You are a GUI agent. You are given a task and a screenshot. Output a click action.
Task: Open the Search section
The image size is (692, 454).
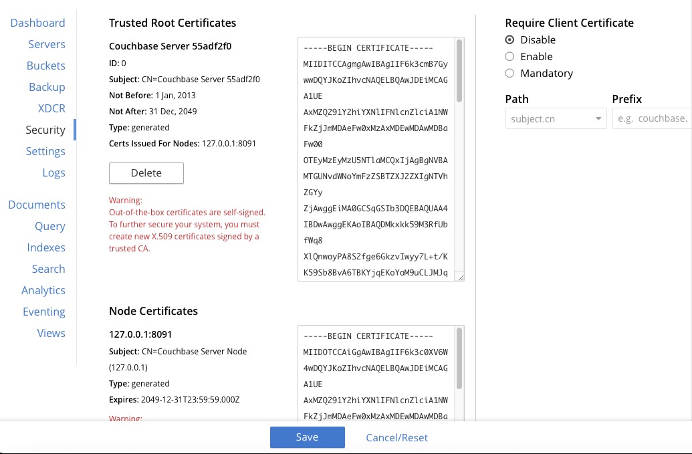(x=48, y=269)
